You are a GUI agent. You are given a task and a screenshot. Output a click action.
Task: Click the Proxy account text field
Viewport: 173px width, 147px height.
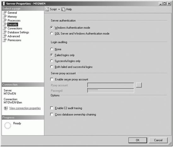coord(111,85)
